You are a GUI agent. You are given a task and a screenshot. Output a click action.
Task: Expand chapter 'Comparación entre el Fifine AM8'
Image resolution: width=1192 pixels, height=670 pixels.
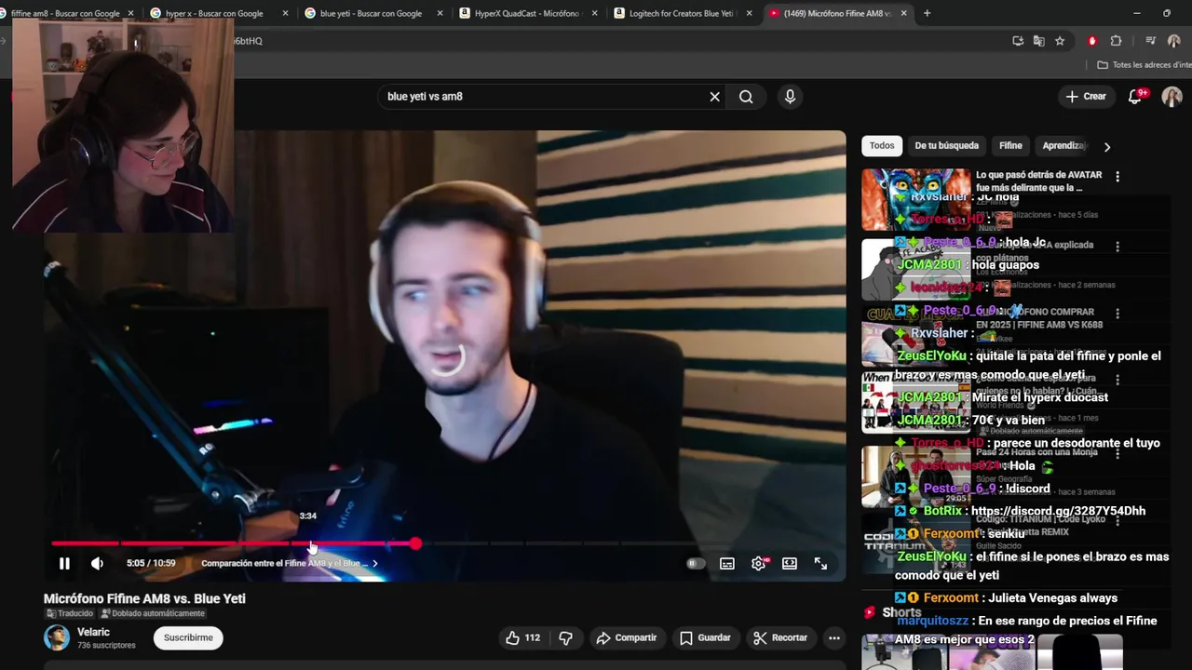290,563
